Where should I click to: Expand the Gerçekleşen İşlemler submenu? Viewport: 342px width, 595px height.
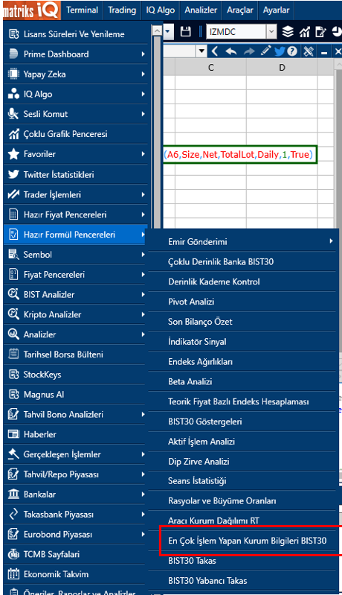pos(143,454)
